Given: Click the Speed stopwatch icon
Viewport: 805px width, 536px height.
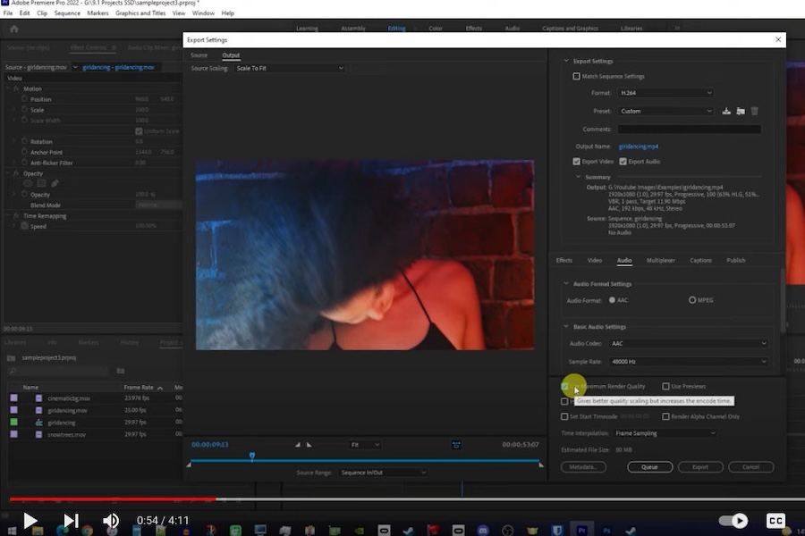Looking at the screenshot, I should pyautogui.click(x=24, y=226).
